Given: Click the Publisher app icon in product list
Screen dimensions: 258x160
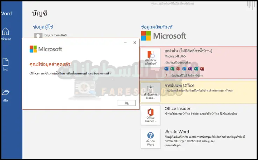Looking at the screenshot, I should pos(196,68).
